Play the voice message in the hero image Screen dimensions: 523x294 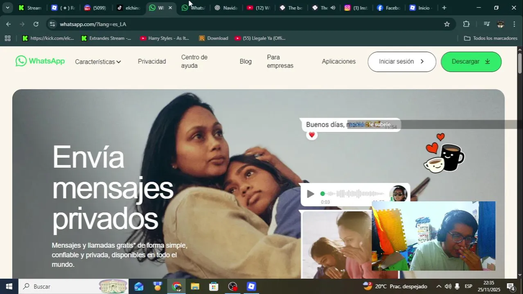[x=311, y=194]
